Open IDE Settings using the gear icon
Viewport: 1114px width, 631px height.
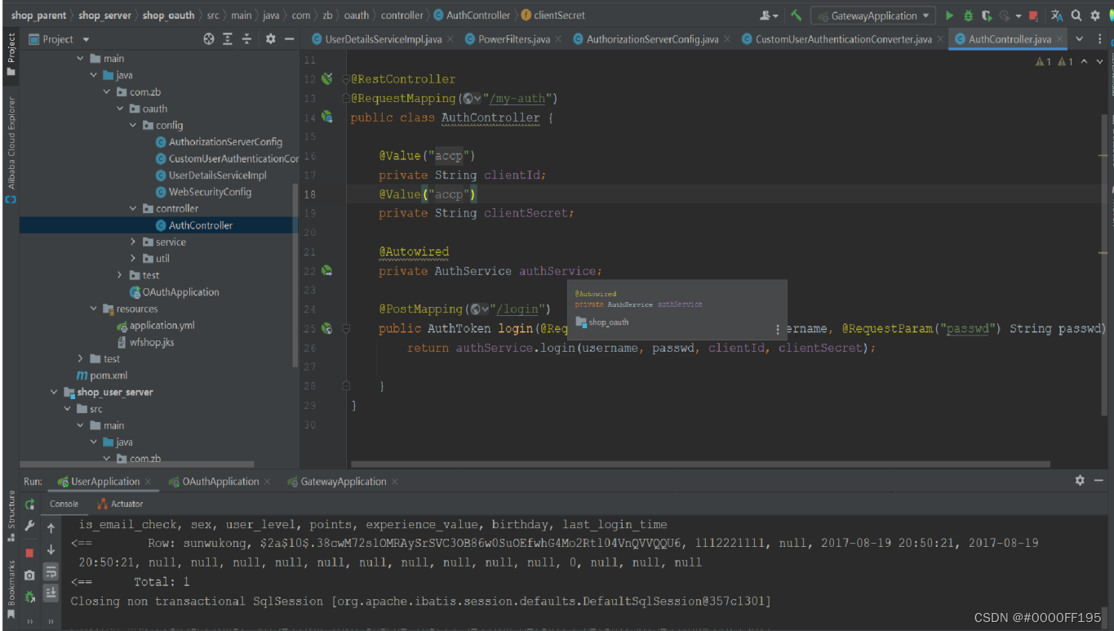[1095, 15]
